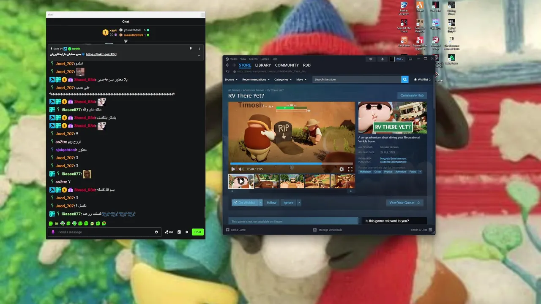Play the RV There Yet trailer
This screenshot has height=304, width=541.
pos(233,169)
